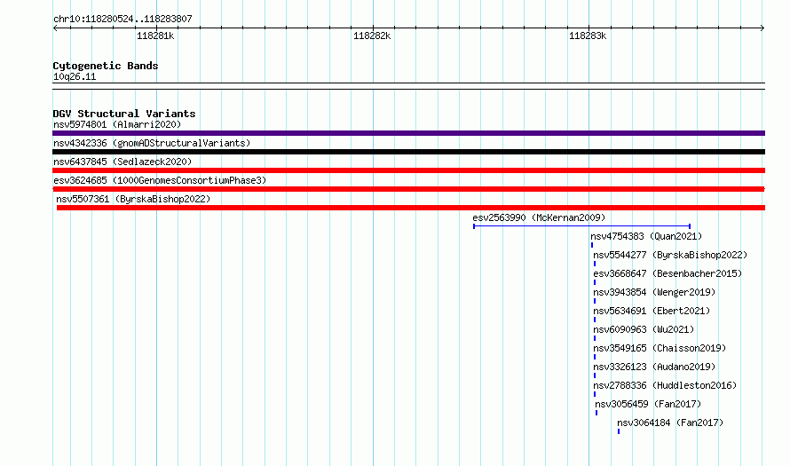
Task: Click the 118281k ruler label
Action: [x=155, y=36]
